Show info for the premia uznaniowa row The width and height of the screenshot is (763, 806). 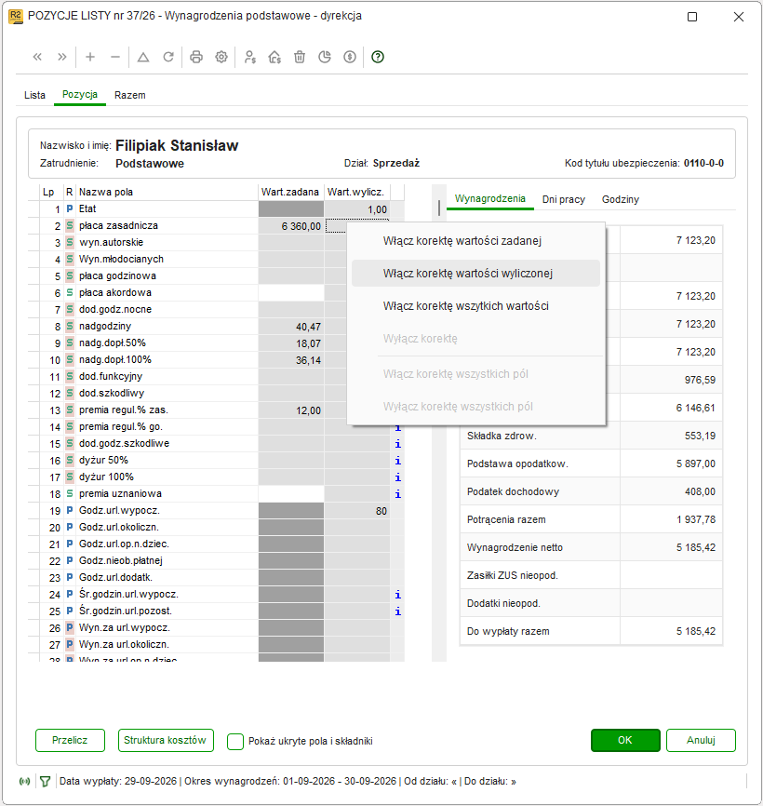397,494
